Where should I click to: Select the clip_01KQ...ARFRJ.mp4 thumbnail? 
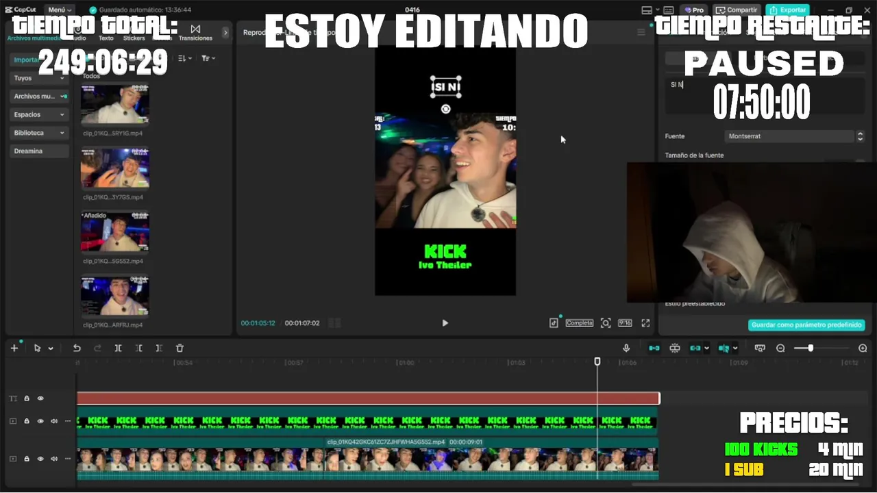(115, 296)
